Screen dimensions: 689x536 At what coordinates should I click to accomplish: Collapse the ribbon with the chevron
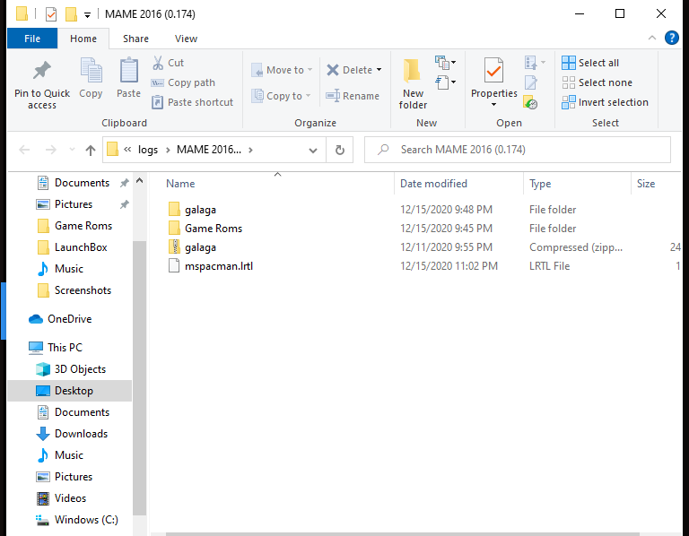[x=652, y=38]
